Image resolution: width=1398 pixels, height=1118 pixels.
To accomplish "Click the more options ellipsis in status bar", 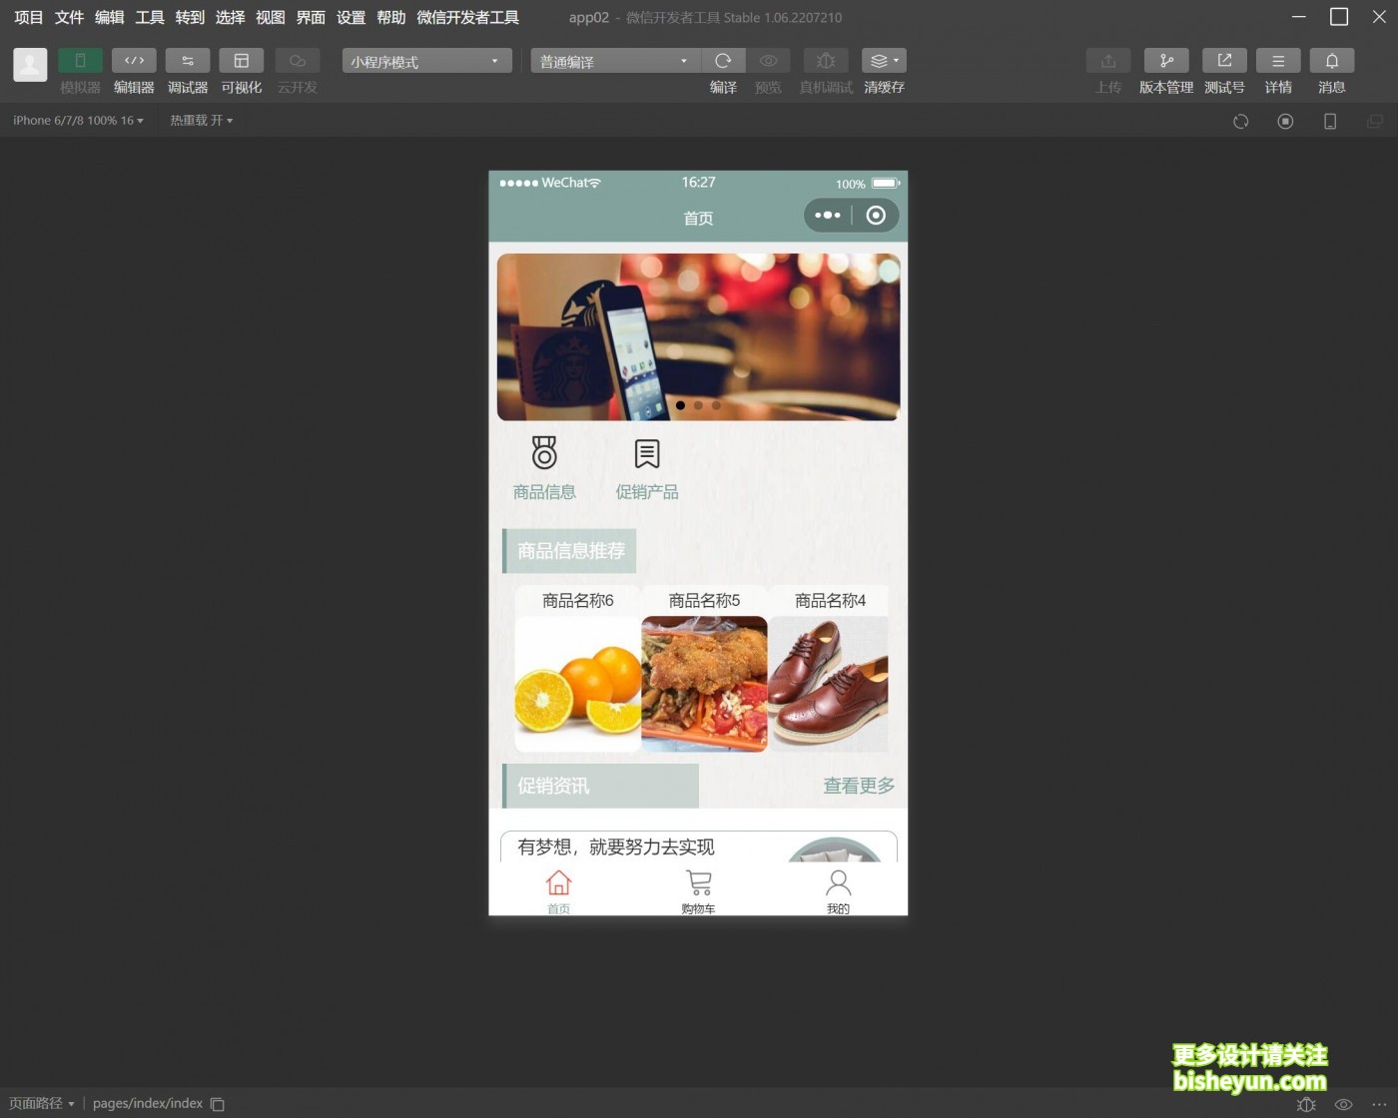I will (x=1380, y=1104).
